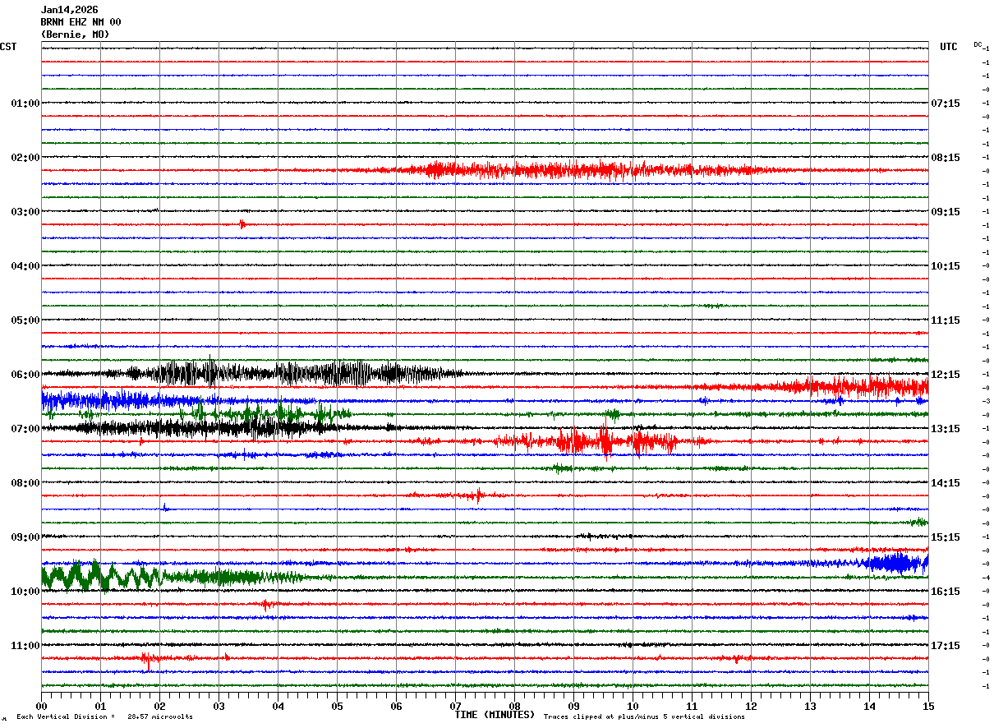This screenshot has height=728, width=994.
Task: Click the TIME (MINUTES) axis title
Action: tap(495, 715)
